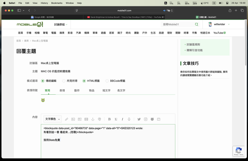Open the Safari History menu

[x=44, y=3]
